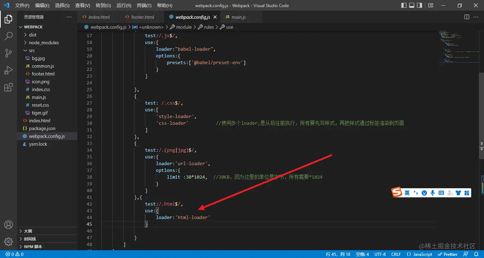The width and height of the screenshot is (484, 258).
Task: Expand the 时间线 timeline section
Action: [47, 239]
